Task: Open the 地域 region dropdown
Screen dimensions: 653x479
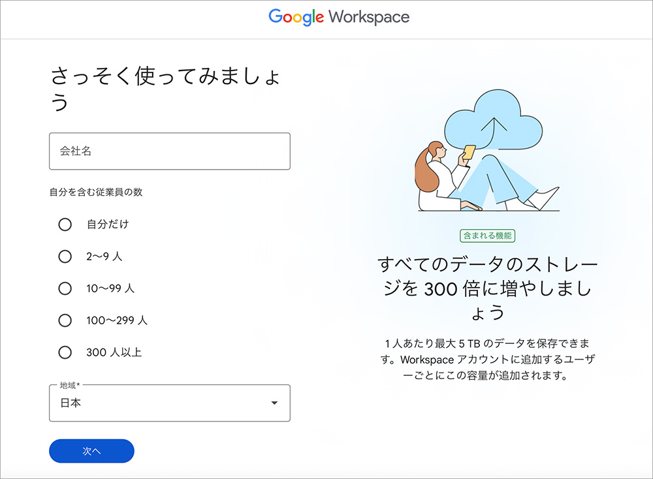Action: tap(170, 403)
